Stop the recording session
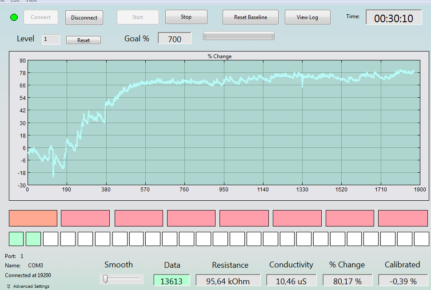This screenshot has width=431, height=290. [x=186, y=17]
